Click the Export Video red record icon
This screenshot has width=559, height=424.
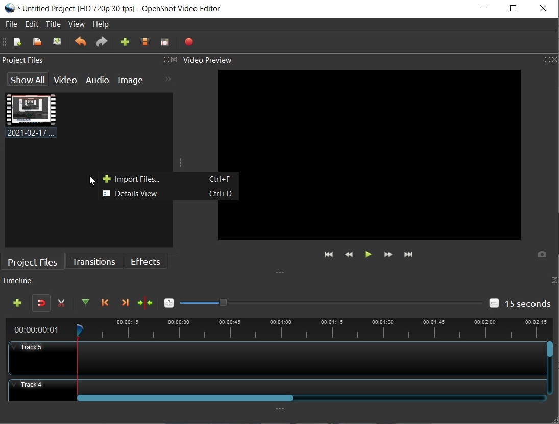pyautogui.click(x=189, y=42)
